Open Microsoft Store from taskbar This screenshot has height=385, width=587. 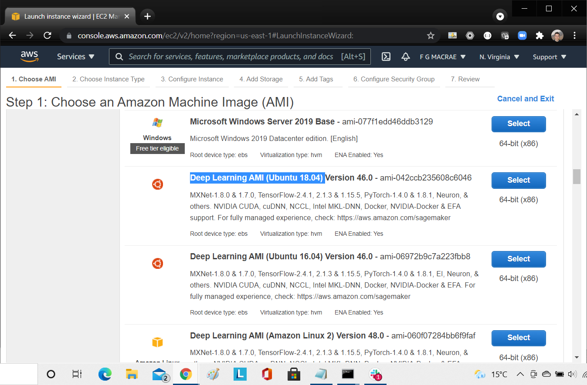[x=294, y=374]
